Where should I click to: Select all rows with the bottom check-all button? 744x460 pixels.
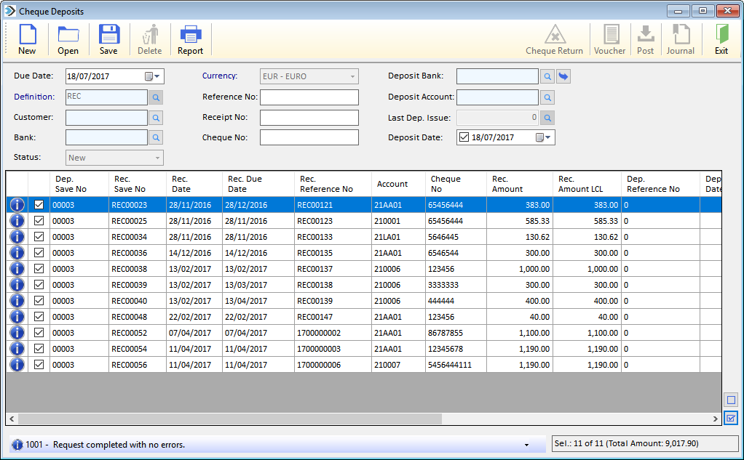click(x=731, y=419)
